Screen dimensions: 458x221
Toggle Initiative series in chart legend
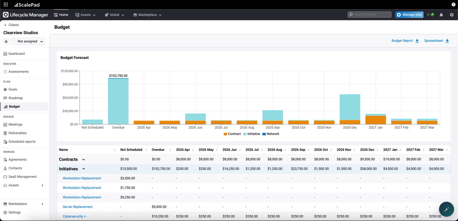pos(252,134)
